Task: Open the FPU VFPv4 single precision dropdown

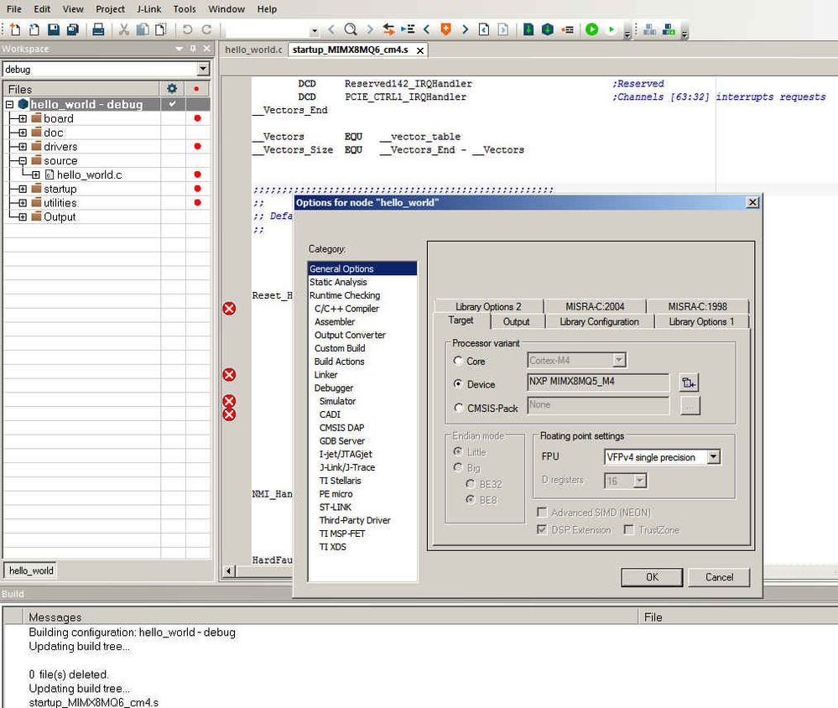Action: (x=714, y=457)
